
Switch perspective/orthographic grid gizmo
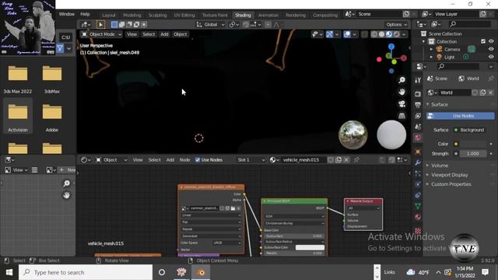(x=402, y=116)
